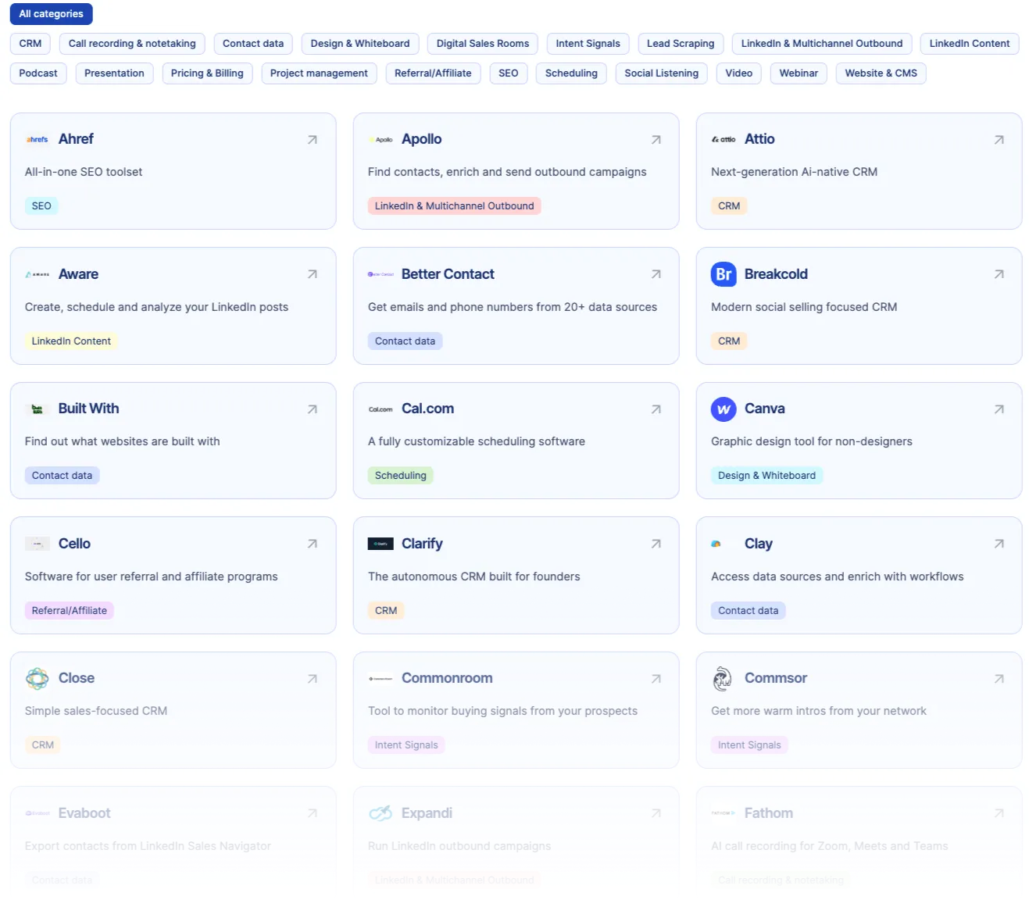Open the Cal.com title
Viewport: 1029px width, 914px height.
[x=427, y=409]
